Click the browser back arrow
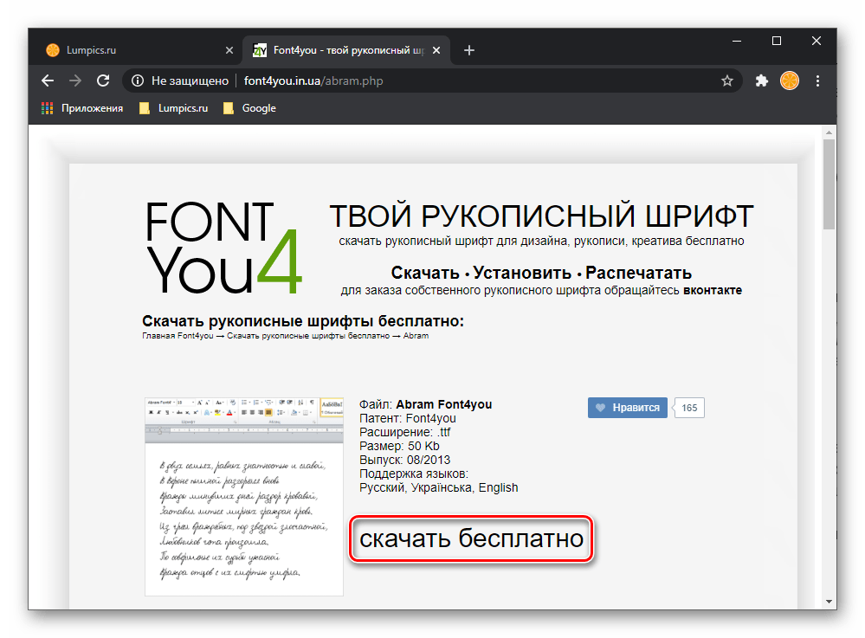The image size is (865, 638). pyautogui.click(x=48, y=81)
